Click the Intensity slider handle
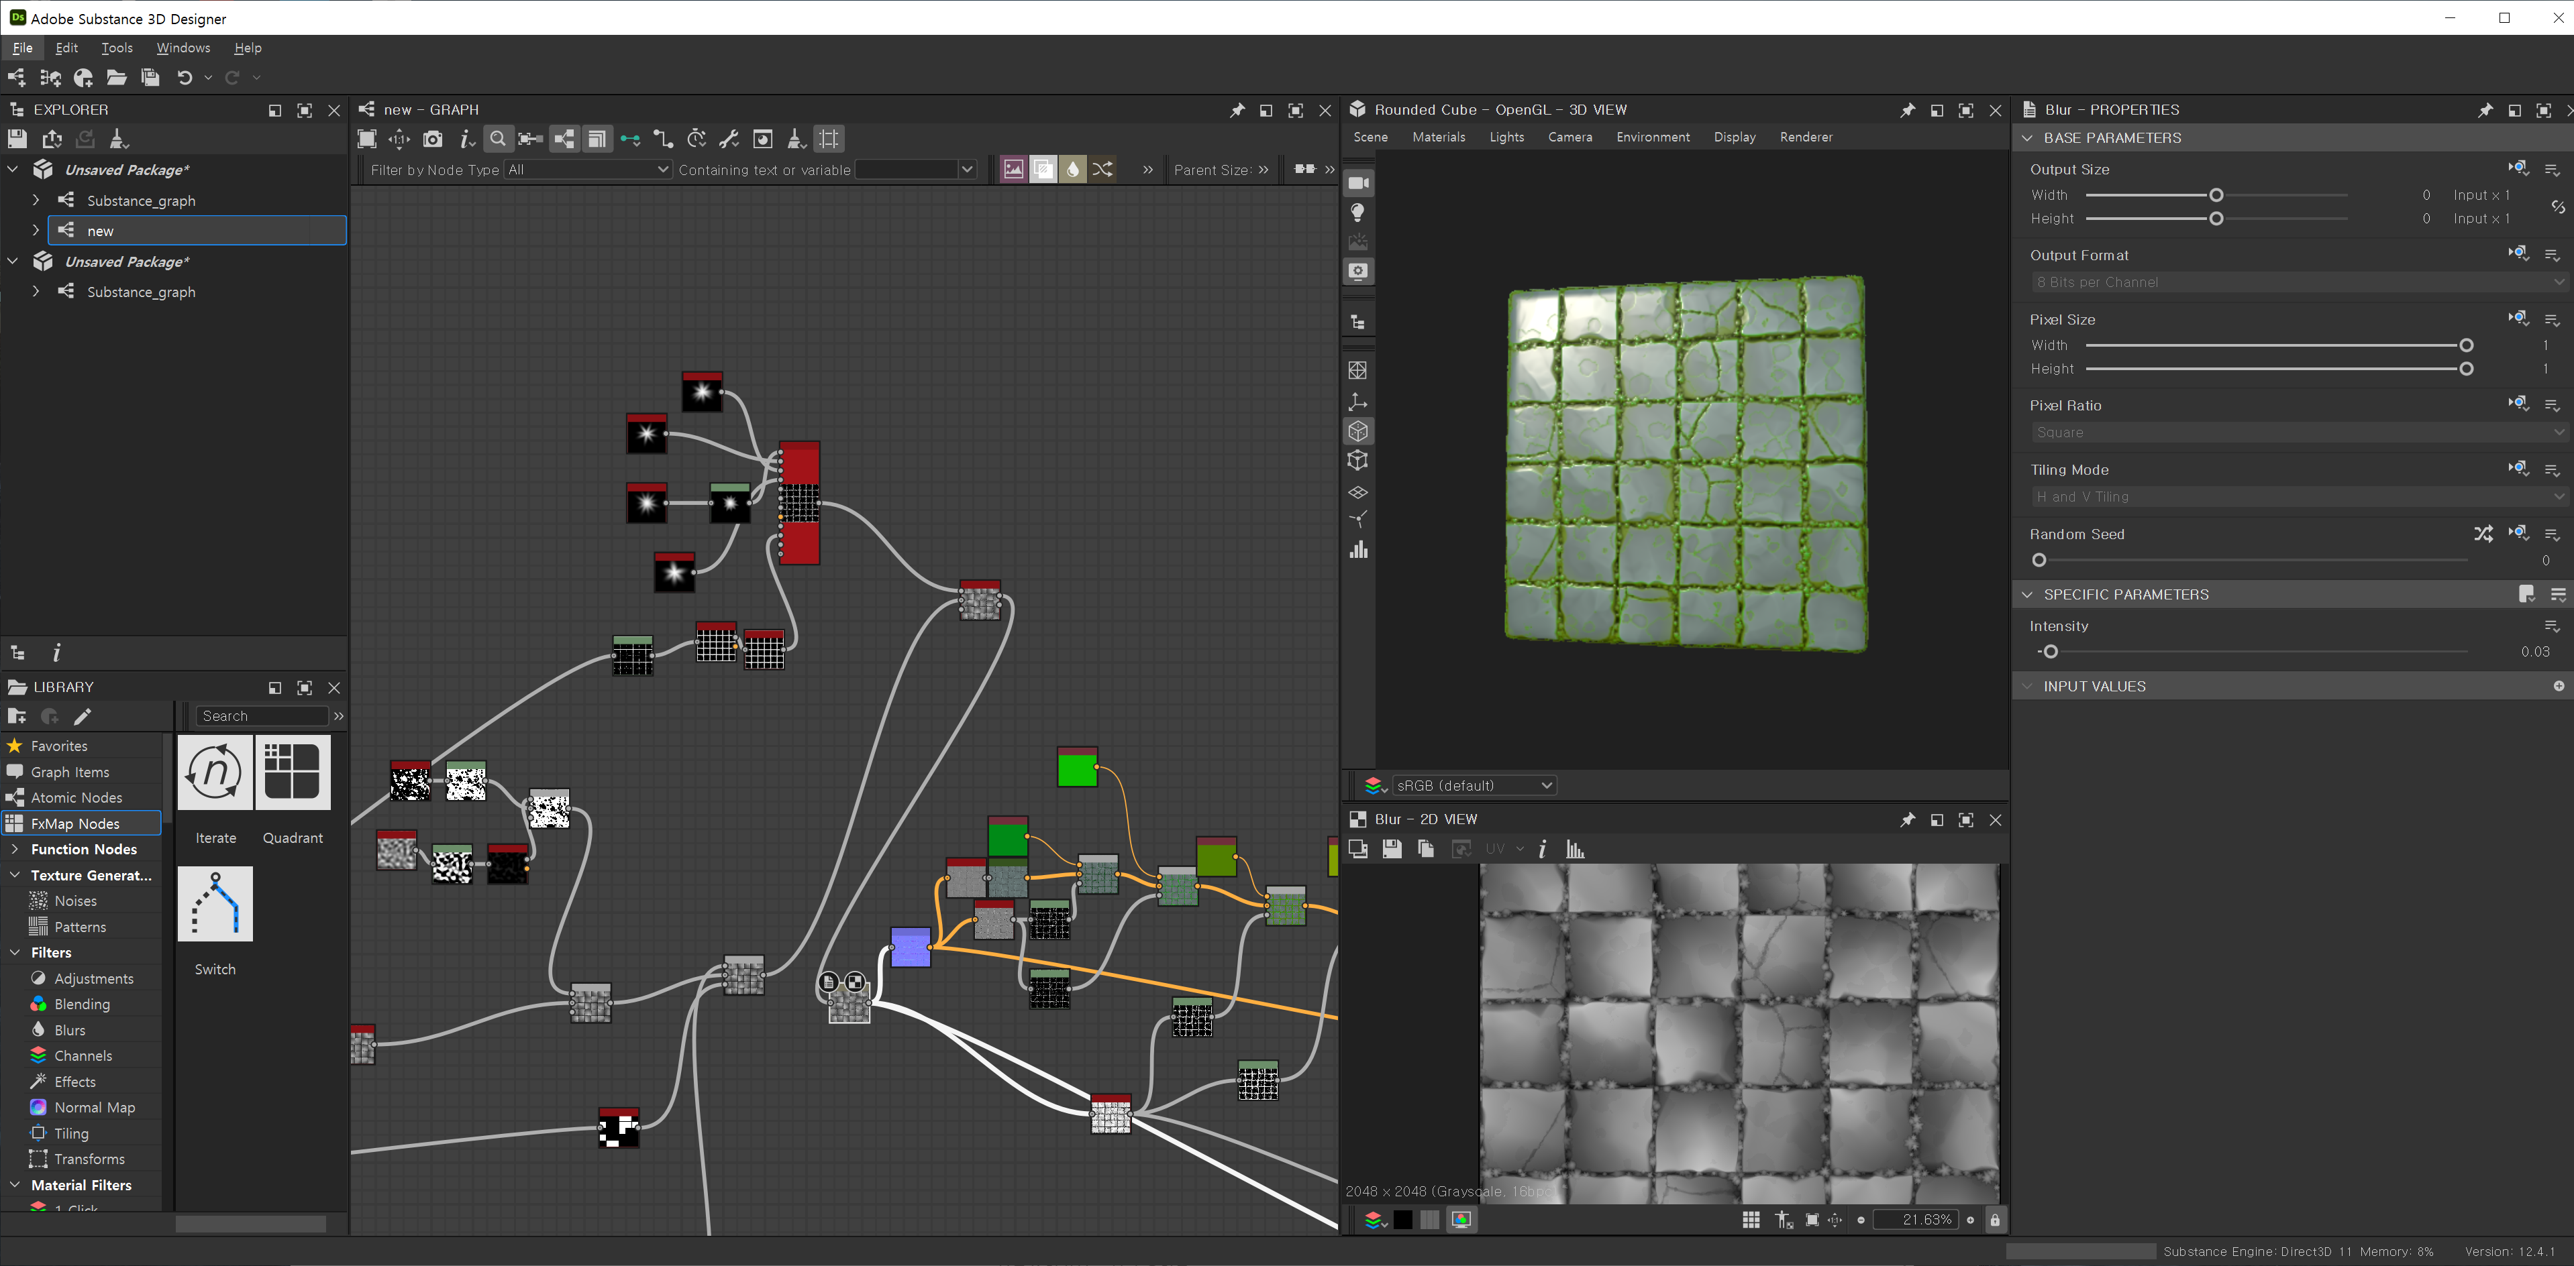The image size is (2574, 1266). pos(2051,652)
